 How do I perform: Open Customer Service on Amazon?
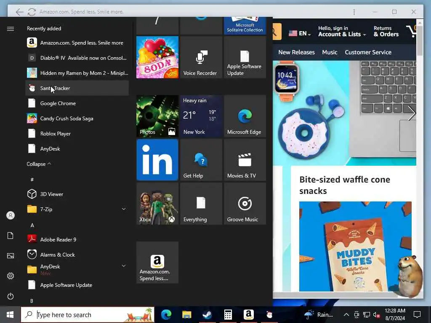point(368,52)
